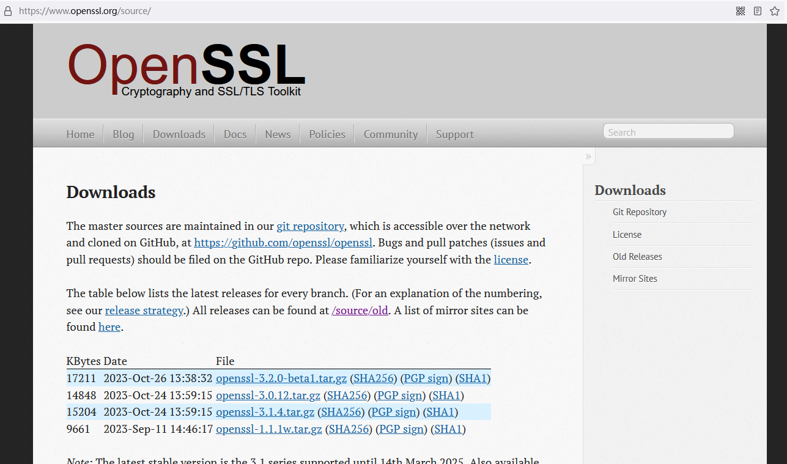Open the /source/old link
787x464 pixels.
click(360, 311)
